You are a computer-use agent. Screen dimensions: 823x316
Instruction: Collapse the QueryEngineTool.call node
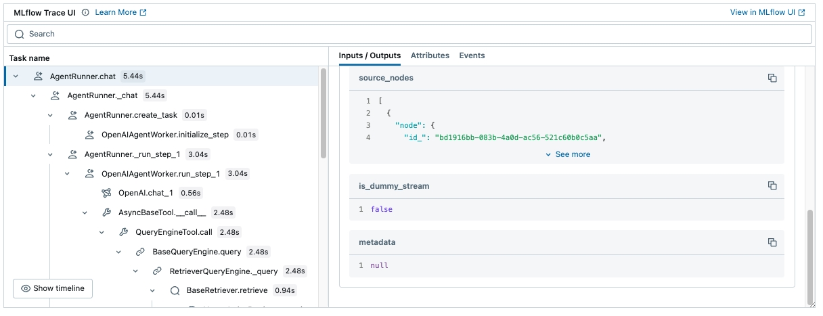[x=102, y=232]
